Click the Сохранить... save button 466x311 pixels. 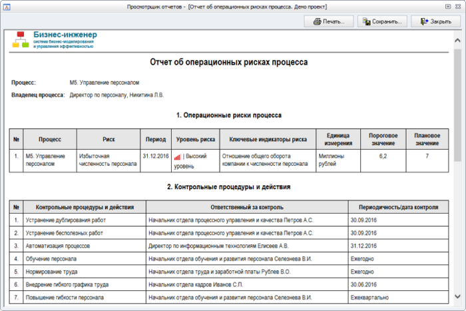[382, 21]
